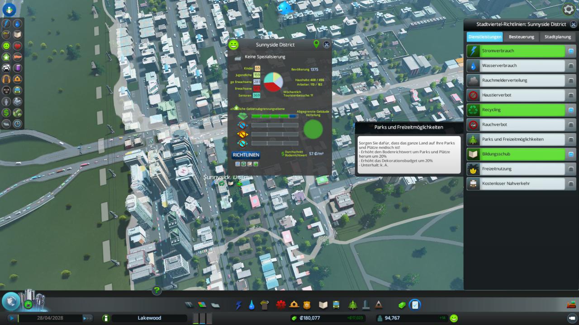Close the Sunnyside District info panel

click(327, 44)
